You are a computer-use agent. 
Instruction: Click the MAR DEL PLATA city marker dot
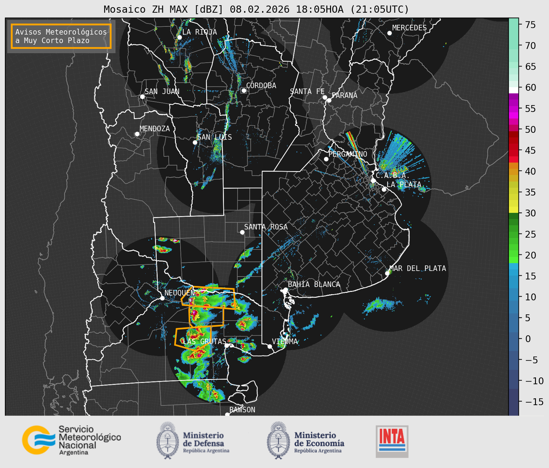(387, 273)
